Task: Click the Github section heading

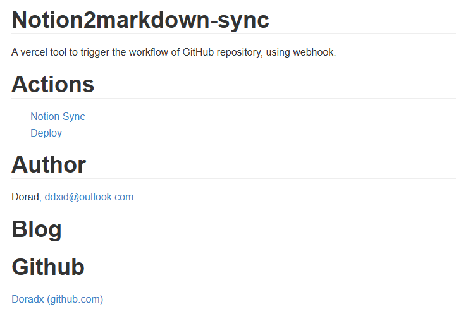Action: click(x=48, y=267)
